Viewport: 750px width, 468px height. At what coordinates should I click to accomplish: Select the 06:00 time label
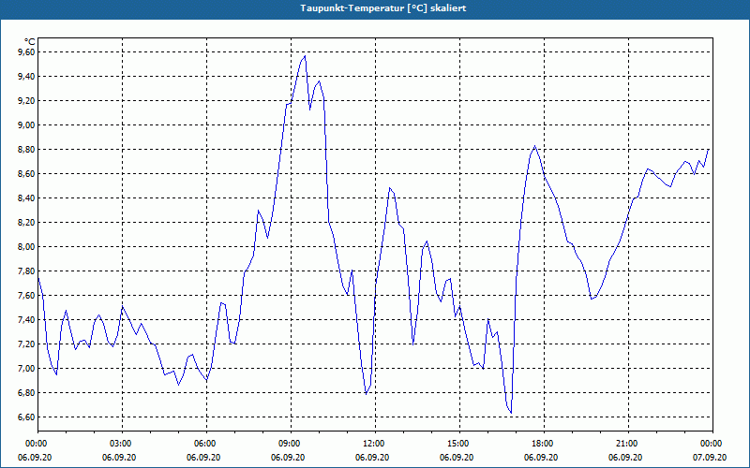pyautogui.click(x=206, y=444)
